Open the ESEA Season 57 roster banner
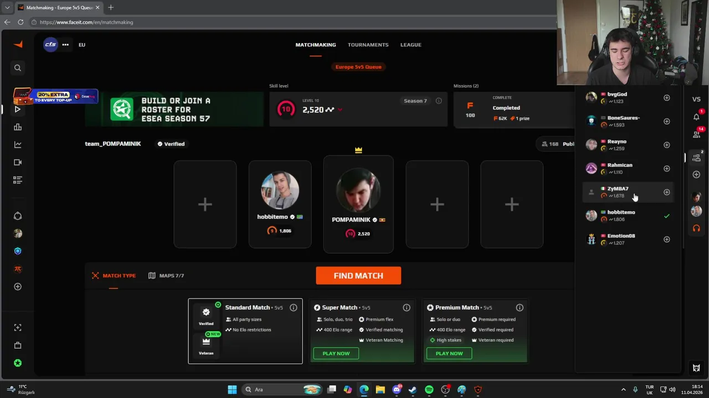709x398 pixels. pyautogui.click(x=174, y=109)
